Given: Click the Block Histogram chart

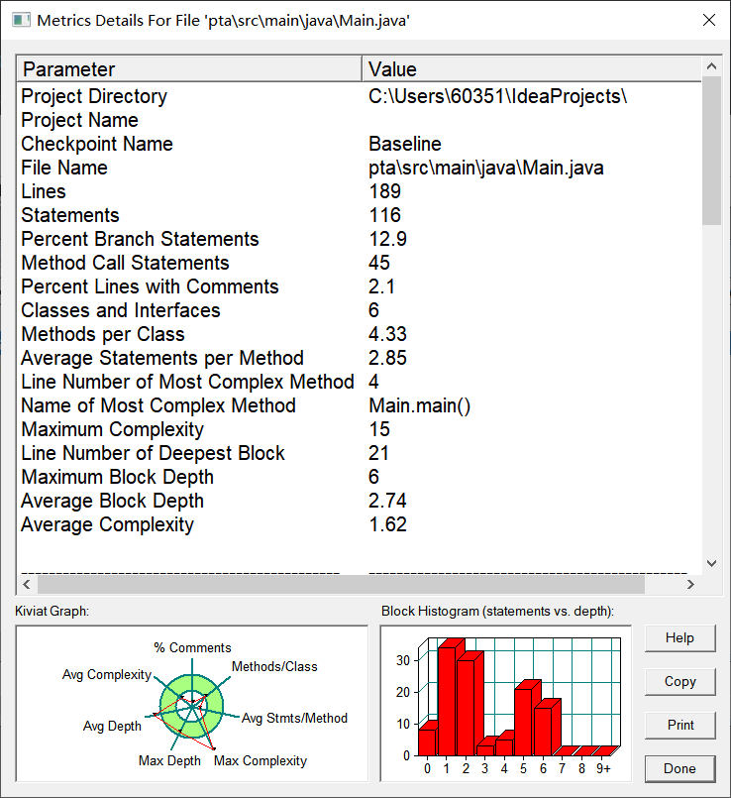Looking at the screenshot, I should (505, 704).
